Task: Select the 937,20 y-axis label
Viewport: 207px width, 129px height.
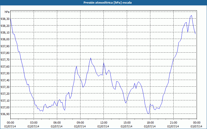Action: (x=5, y=94)
